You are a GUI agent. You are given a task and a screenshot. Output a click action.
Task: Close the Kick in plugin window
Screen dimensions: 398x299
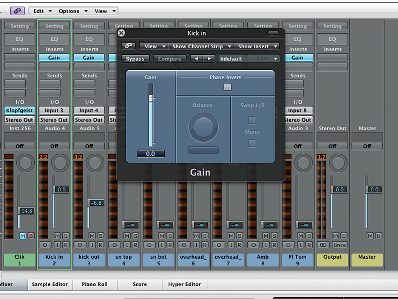point(122,33)
